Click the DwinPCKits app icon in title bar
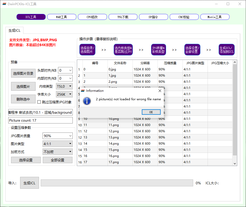The height and width of the screenshot is (207, 246). coord(4,4)
